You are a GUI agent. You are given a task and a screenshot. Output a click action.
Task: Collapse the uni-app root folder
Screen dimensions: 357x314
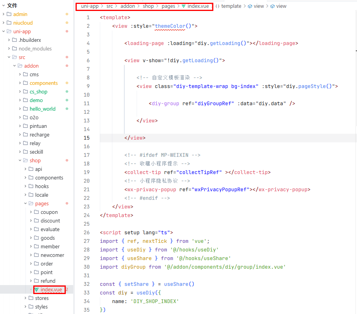(x=4, y=32)
